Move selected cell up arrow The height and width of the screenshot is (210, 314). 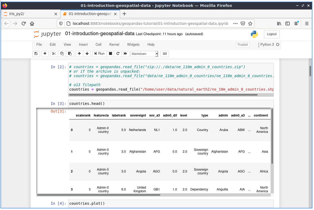(x=80, y=54)
